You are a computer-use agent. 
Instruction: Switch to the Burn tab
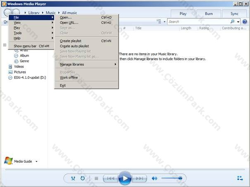209,14
